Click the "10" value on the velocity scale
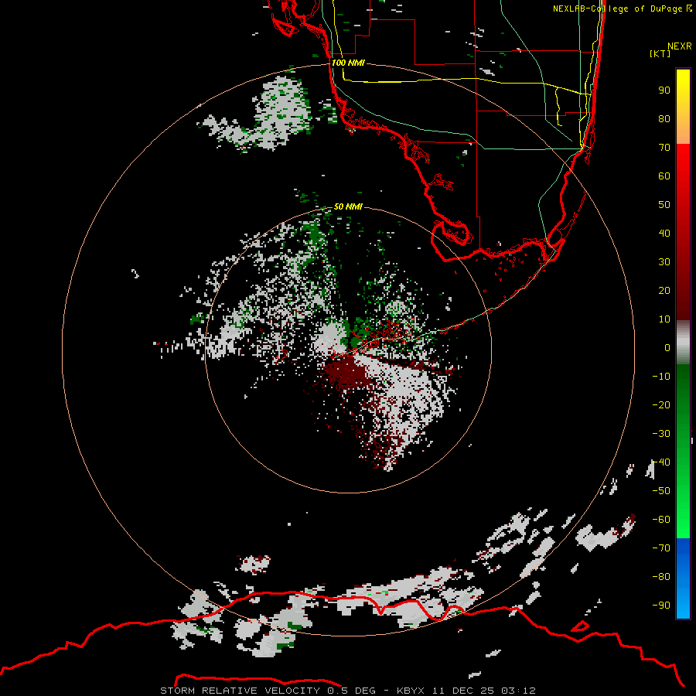Image resolution: width=696 pixels, height=696 pixels. point(664,319)
